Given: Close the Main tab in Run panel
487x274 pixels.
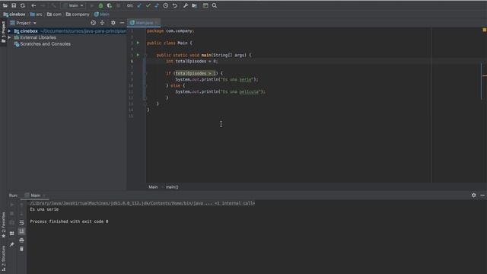Looking at the screenshot, I should point(44,196).
